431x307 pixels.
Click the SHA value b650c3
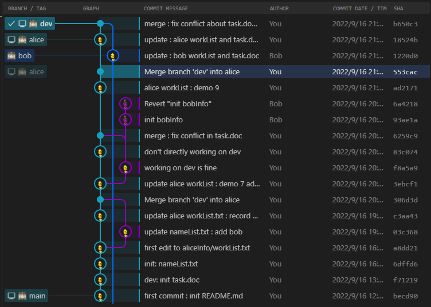click(x=405, y=24)
